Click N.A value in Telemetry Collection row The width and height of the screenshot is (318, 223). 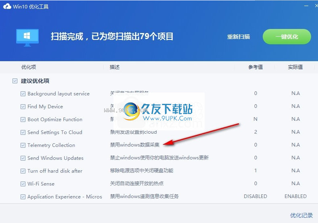295,145
